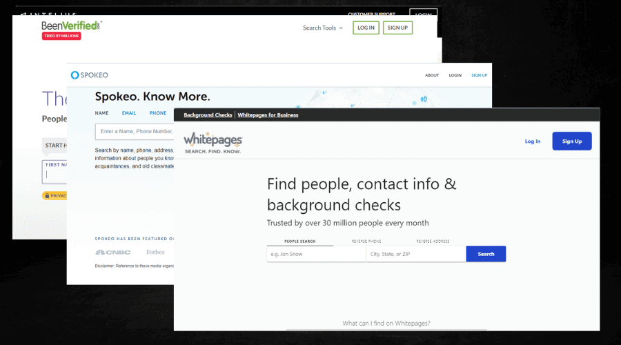621x345 pixels.
Task: Click the CNBC logo on Spokeo
Action: point(113,253)
